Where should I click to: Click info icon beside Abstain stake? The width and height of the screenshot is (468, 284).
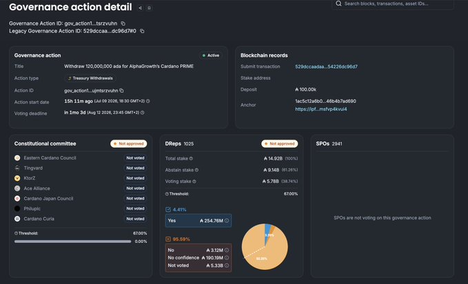click(x=196, y=170)
